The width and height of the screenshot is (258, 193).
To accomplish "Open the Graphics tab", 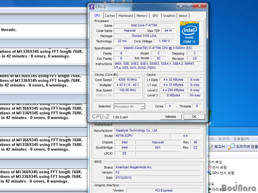I will pos(169,15).
